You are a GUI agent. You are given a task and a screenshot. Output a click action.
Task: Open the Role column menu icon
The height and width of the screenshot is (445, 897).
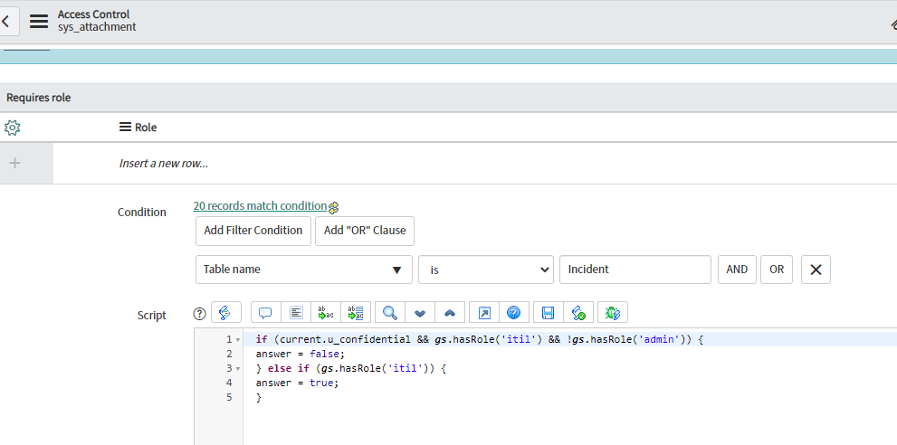[125, 127]
